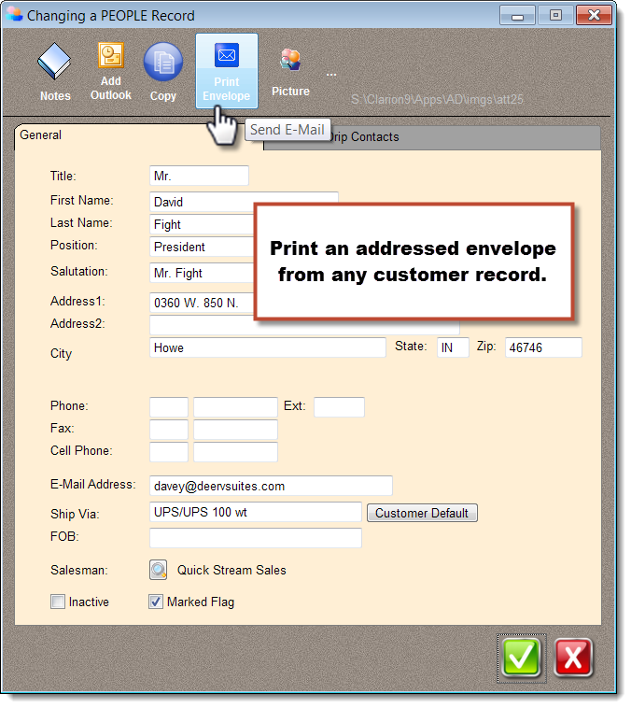Cancel with the red X button
Screen dimensions: 631x708
point(573,658)
